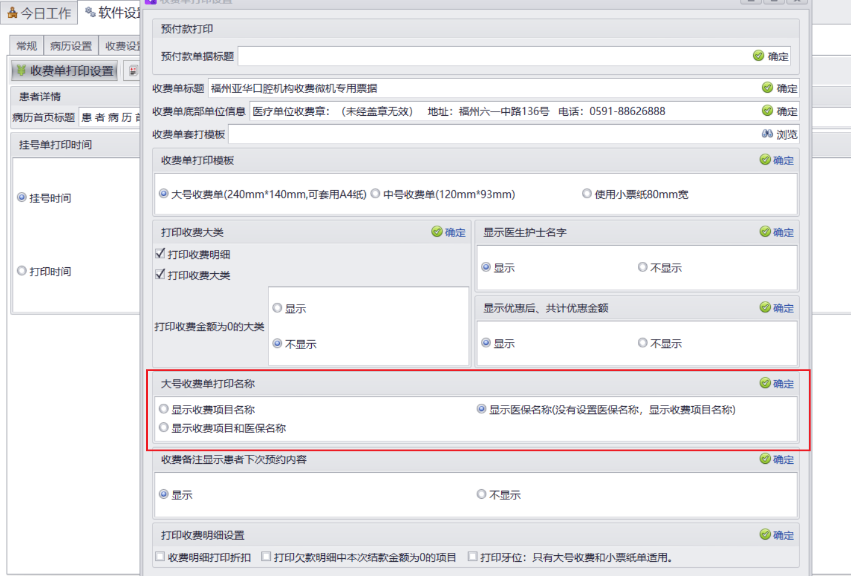Viewport: 851px width, 576px height.
Task: Confirm 大号收费单打印名称 setting
Action: coord(777,384)
